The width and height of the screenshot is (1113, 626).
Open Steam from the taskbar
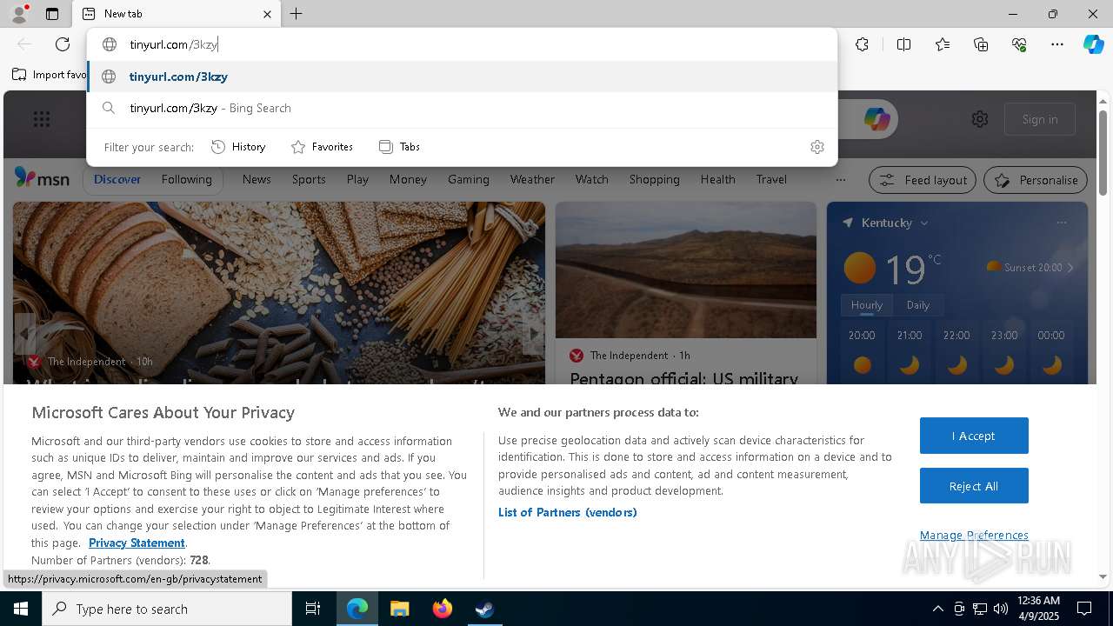click(484, 609)
